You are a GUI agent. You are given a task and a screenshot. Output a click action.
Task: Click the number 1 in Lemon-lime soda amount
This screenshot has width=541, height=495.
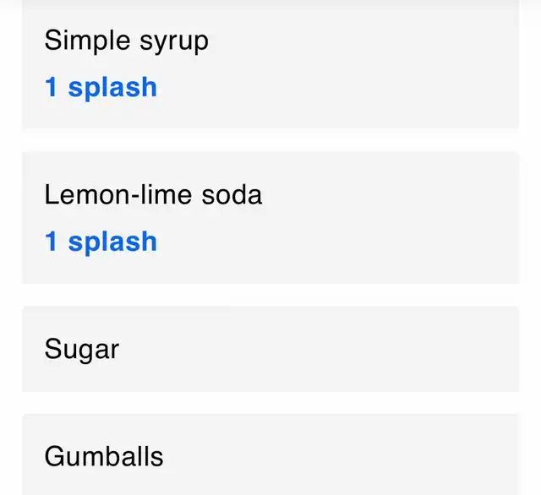coord(51,242)
